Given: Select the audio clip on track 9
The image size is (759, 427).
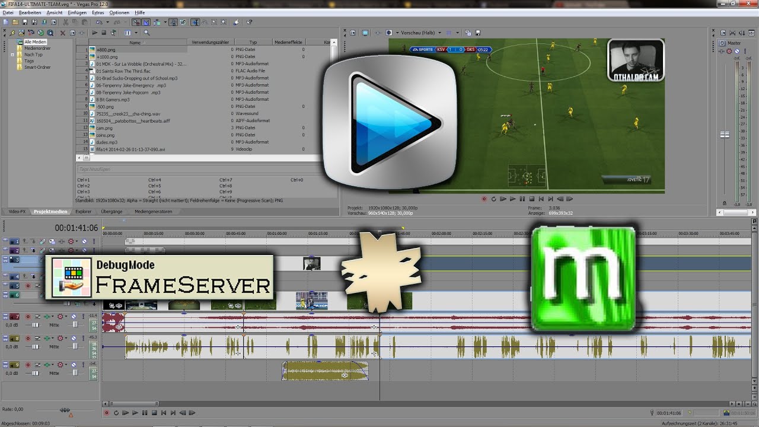Looking at the screenshot, I should click(x=325, y=371).
